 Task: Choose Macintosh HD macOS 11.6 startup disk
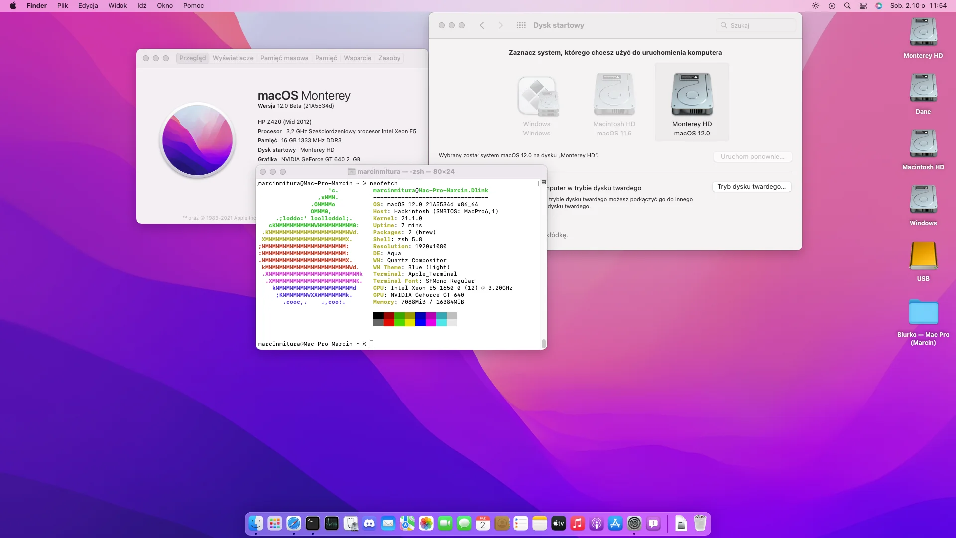(x=614, y=105)
